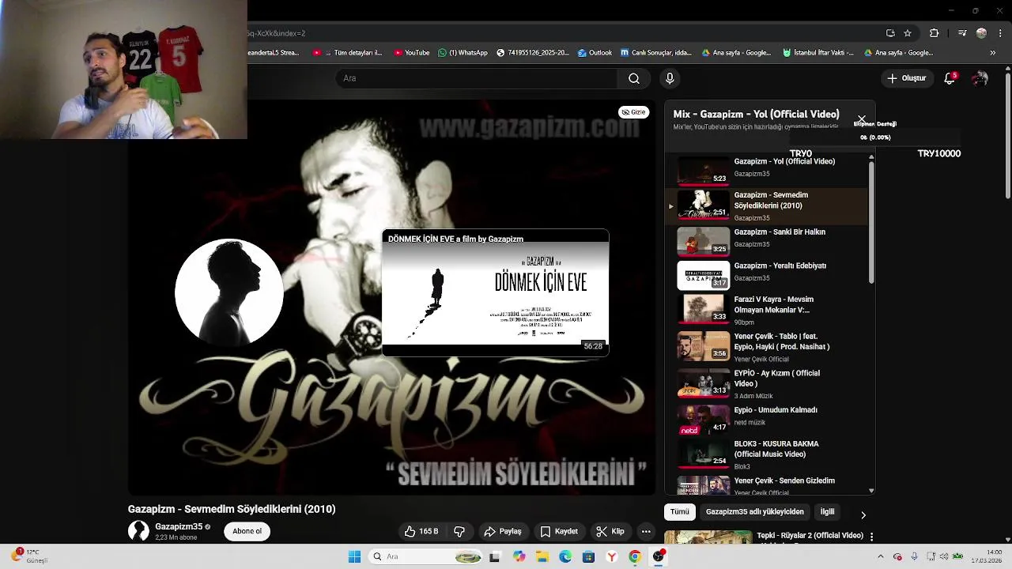This screenshot has height=569, width=1012.
Task: Open the weather widget showing 12°C Güneşli
Action: click(x=30, y=556)
